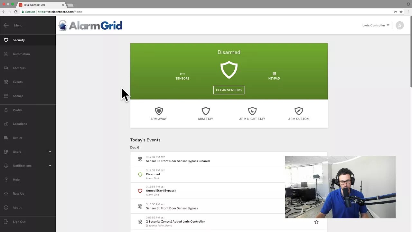Click the Dealer truck icon in sidebar
The height and width of the screenshot is (232, 412).
tap(6, 138)
